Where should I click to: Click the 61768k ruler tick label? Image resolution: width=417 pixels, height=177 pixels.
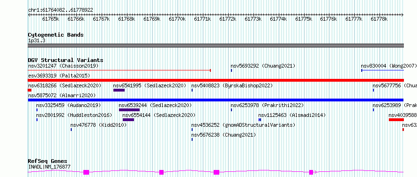127,19
